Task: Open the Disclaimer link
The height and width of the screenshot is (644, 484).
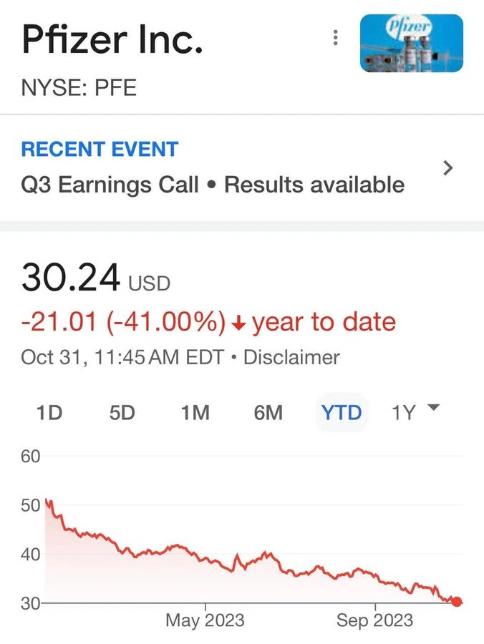Action: pyautogui.click(x=291, y=357)
